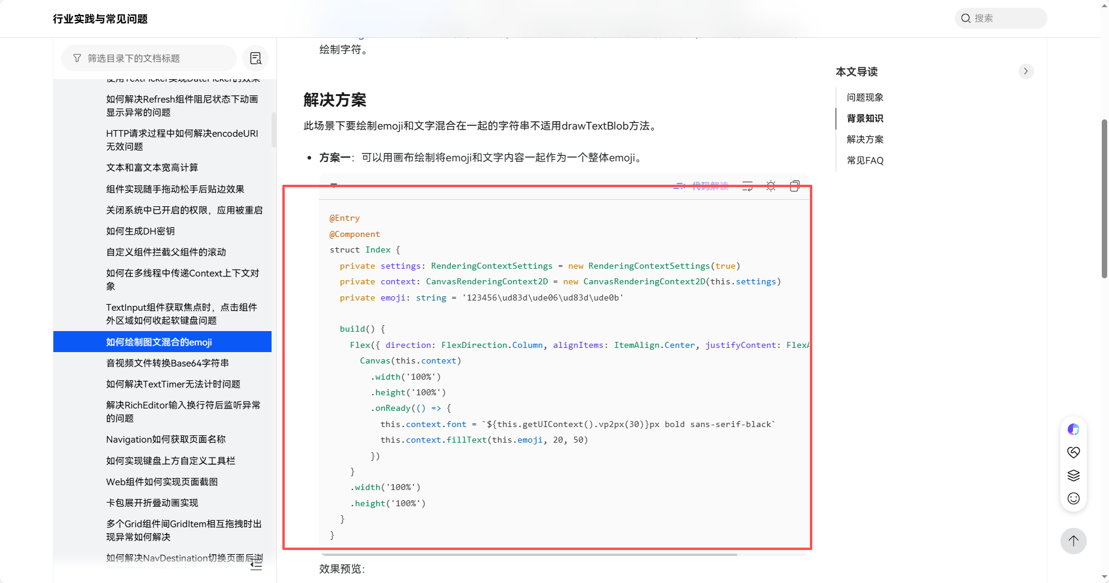Screen dimensions: 1109x583
Task: Open the document search icon beside the filter
Action: point(255,58)
